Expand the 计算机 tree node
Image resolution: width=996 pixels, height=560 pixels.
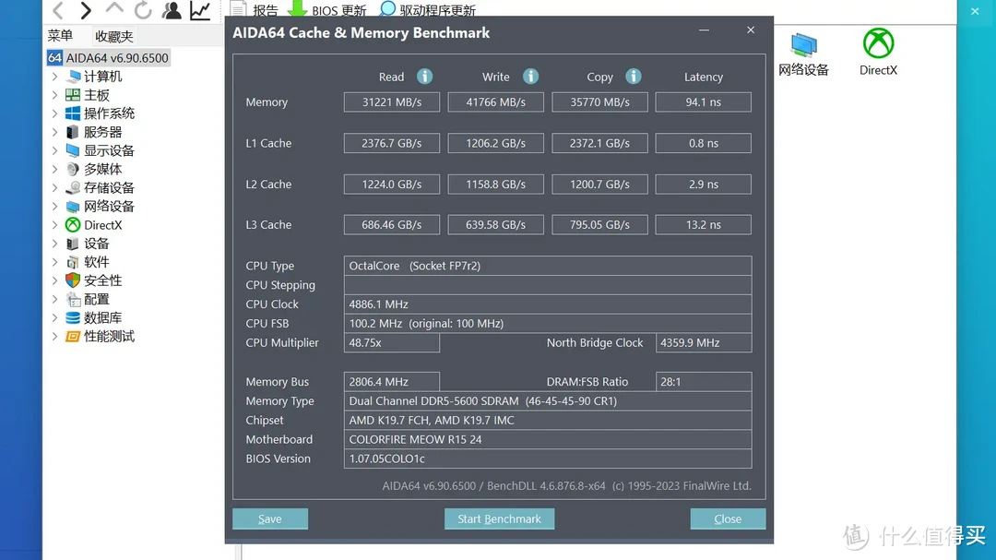(54, 77)
